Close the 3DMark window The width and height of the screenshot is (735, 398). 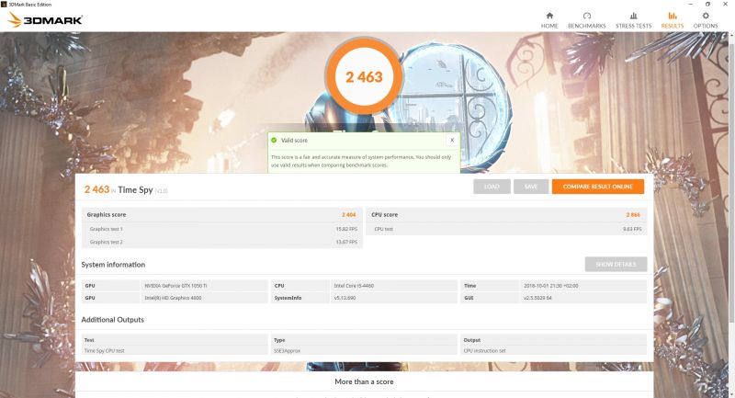[726, 5]
